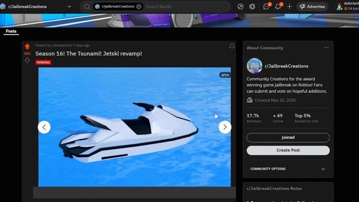Click the r/JailbreakCreations Rules heading
359x202 pixels.
274,189
